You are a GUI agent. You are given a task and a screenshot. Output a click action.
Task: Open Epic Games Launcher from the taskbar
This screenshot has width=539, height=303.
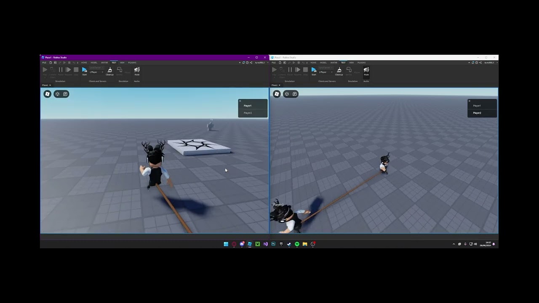(x=281, y=244)
